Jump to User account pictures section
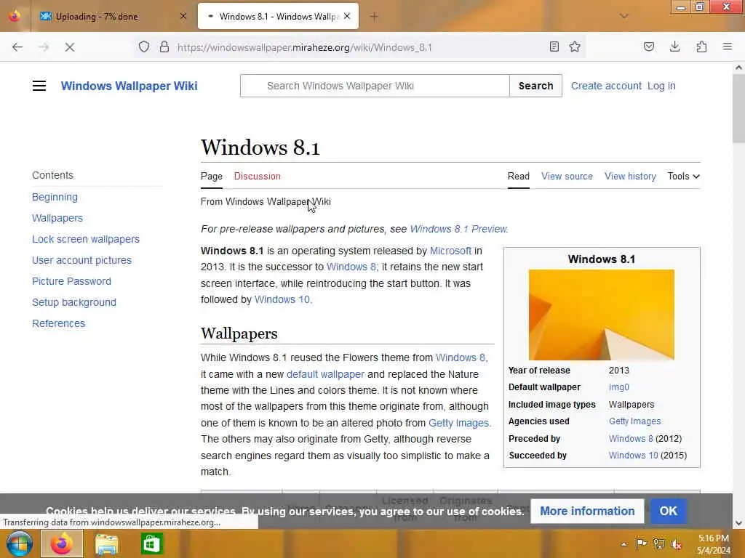The image size is (745, 558). coord(81,261)
